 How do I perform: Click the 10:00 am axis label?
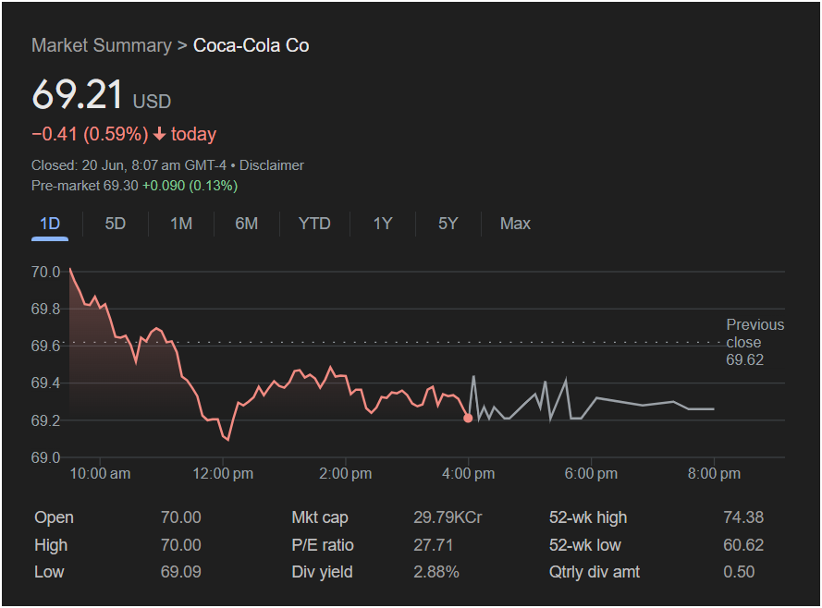point(100,474)
